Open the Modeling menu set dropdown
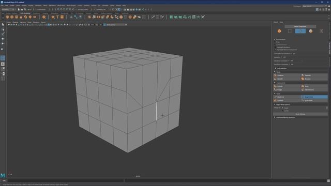331x186 pixels. [x=8, y=9]
